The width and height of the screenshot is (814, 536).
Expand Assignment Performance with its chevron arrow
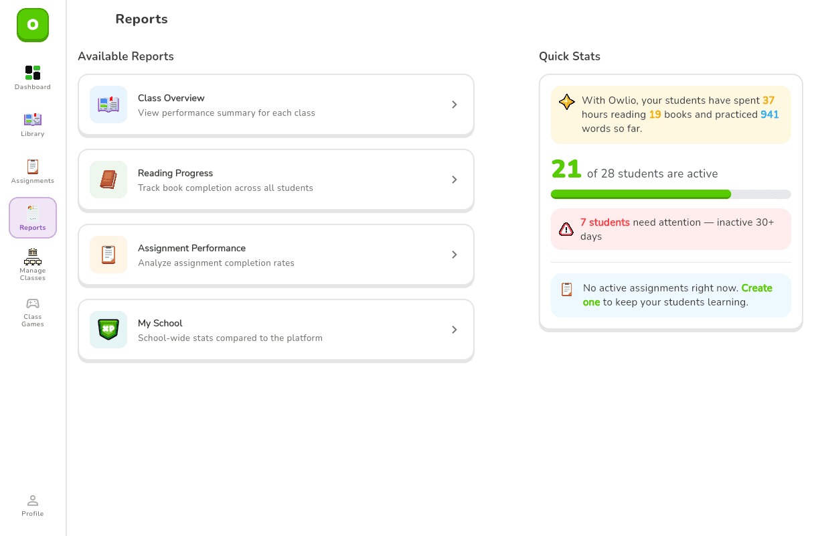click(x=454, y=255)
